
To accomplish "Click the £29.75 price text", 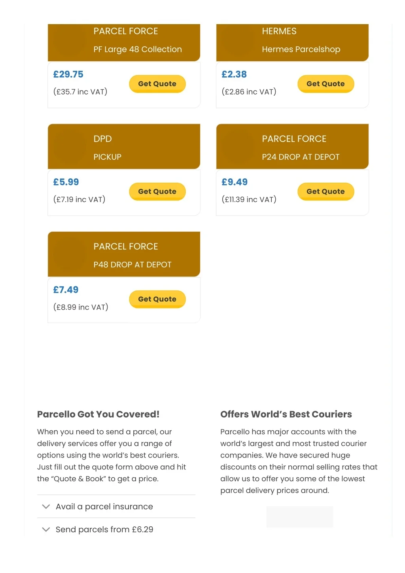I will [68, 74].
